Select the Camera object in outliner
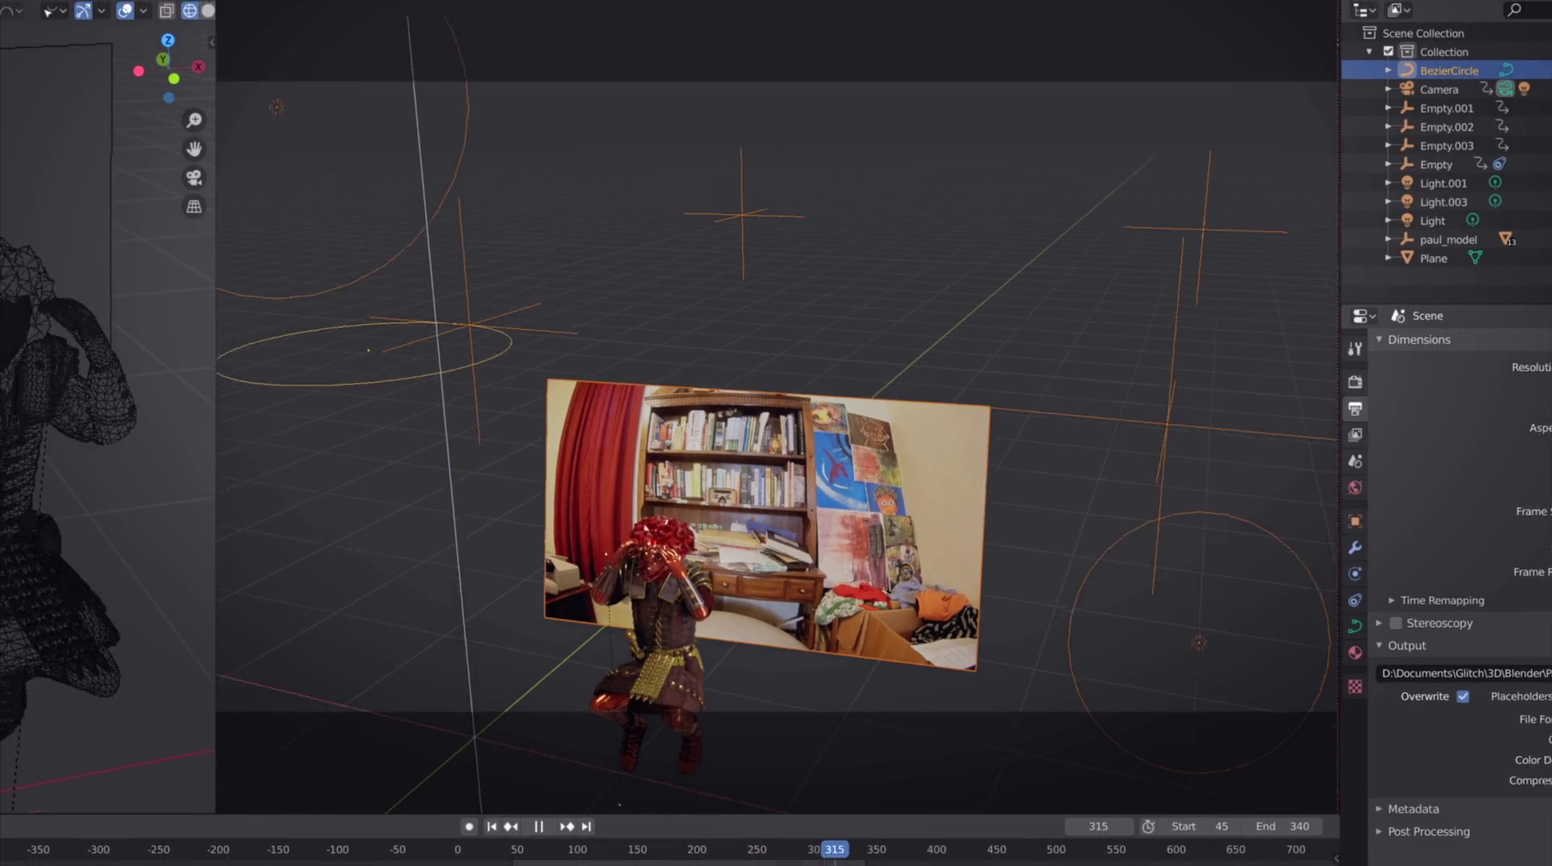Screen dimensions: 1552x866 pos(1438,90)
